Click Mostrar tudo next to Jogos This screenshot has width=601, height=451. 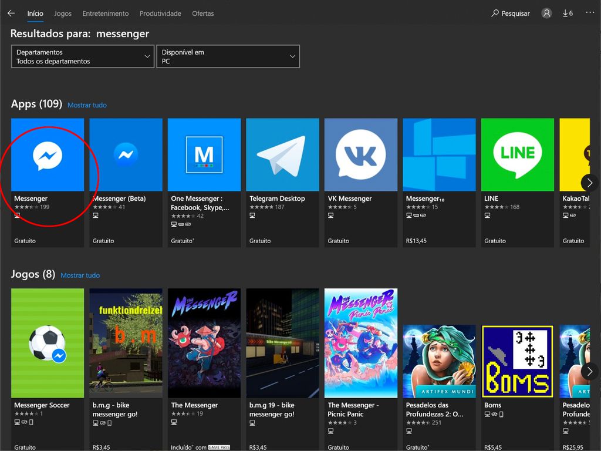[x=80, y=275]
